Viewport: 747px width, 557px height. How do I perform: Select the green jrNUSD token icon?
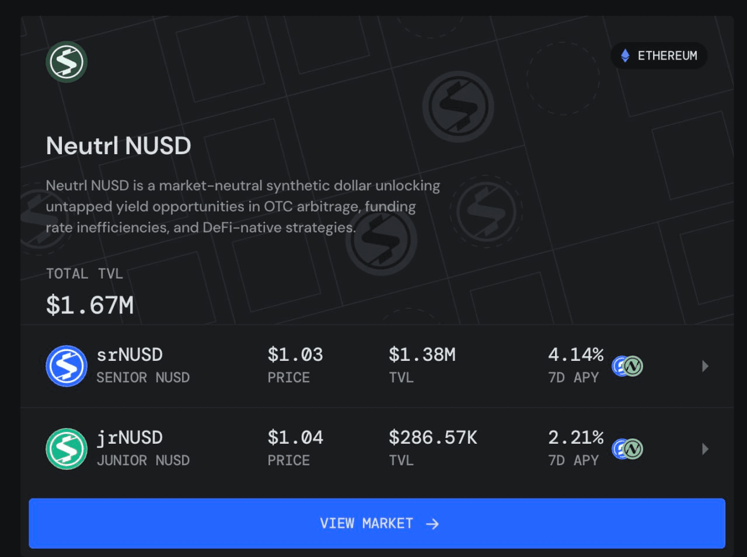[67, 449]
